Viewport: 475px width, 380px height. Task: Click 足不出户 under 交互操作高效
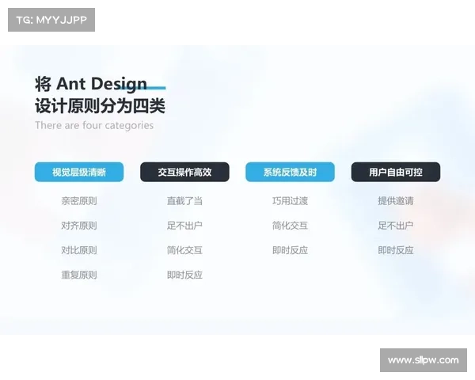[x=184, y=226]
